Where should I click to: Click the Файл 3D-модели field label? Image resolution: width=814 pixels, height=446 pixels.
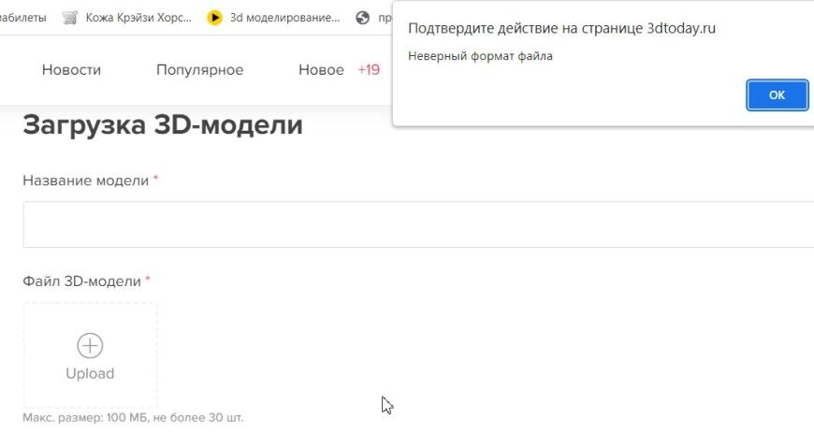pyautogui.click(x=81, y=281)
